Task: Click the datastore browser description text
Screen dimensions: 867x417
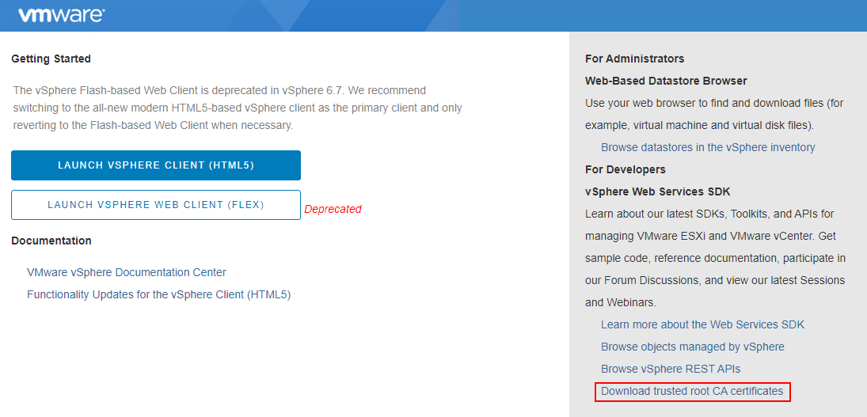Action: (x=714, y=114)
